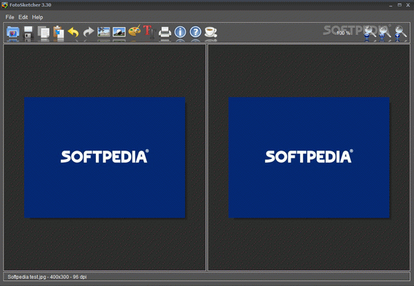Open the crop/retouch source image tool
This screenshot has height=286, width=414.
point(103,32)
